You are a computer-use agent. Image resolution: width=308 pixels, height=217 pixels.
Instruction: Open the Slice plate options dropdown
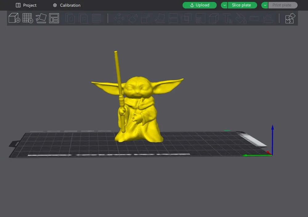click(224, 5)
